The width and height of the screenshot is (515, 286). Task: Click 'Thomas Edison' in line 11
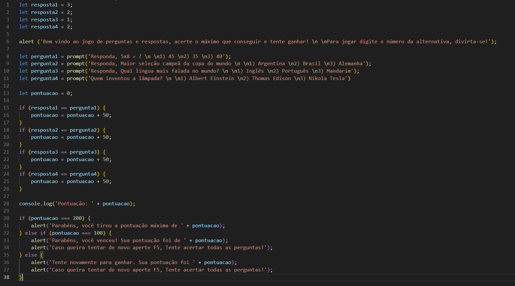tap(271, 78)
